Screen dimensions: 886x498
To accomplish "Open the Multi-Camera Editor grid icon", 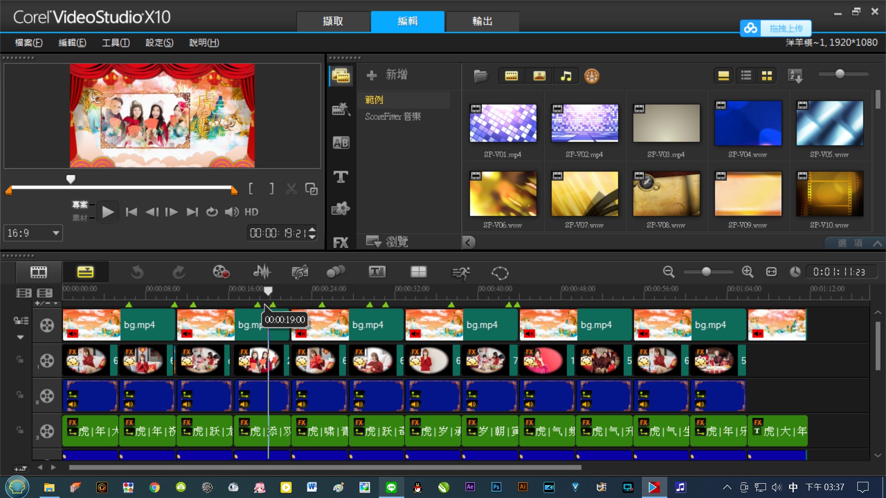I will pyautogui.click(x=419, y=272).
